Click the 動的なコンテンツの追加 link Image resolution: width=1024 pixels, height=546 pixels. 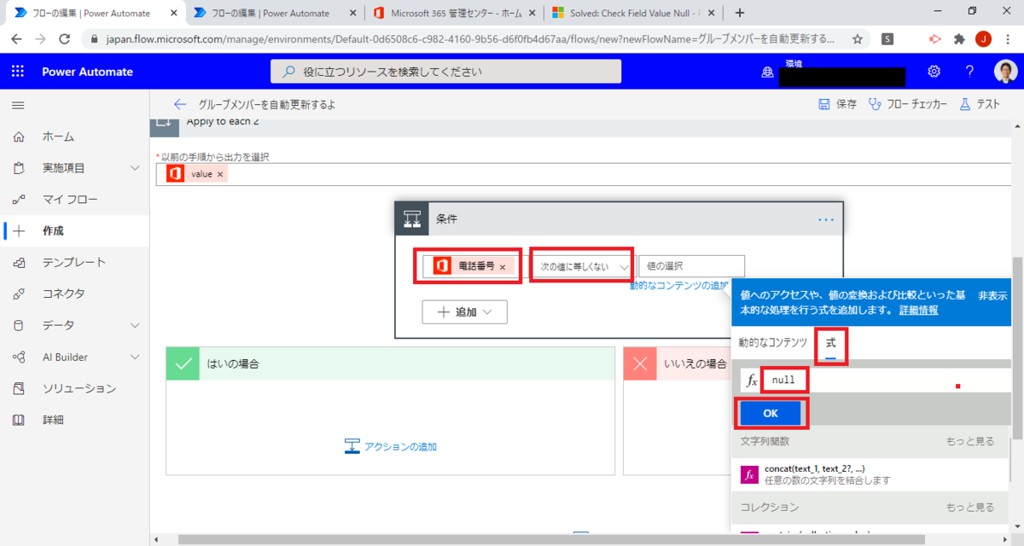(x=678, y=286)
